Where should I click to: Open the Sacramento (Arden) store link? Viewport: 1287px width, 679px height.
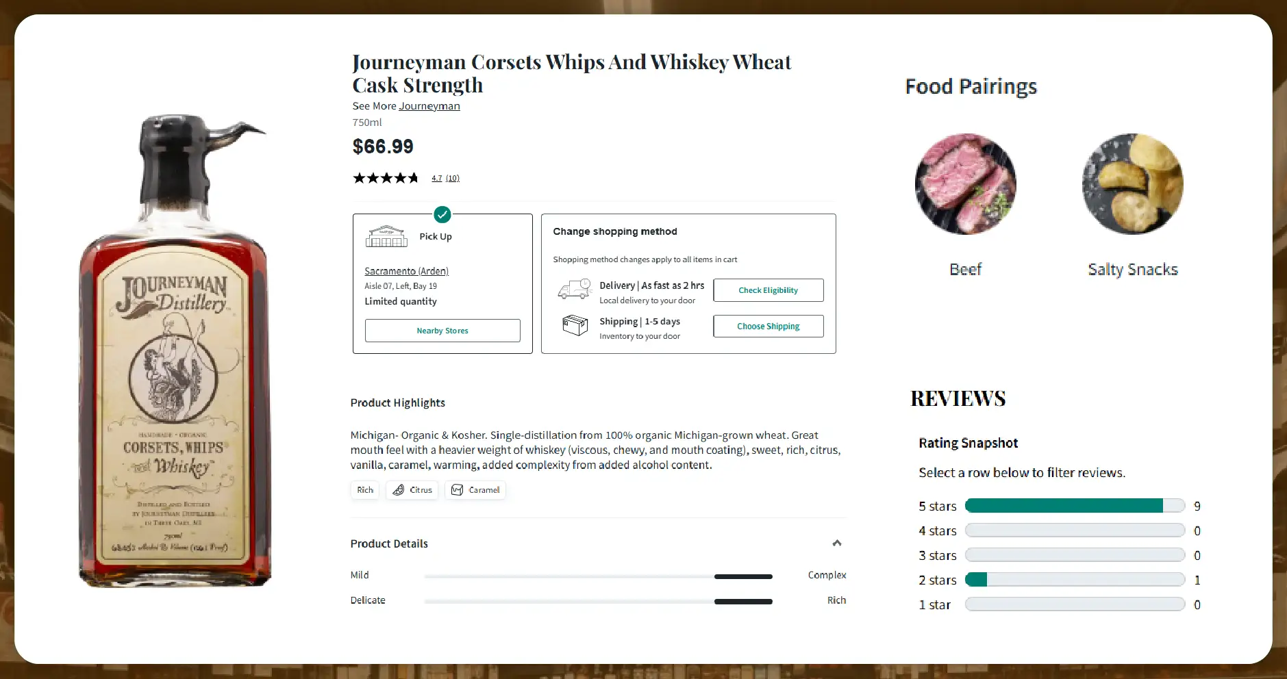[406, 270]
